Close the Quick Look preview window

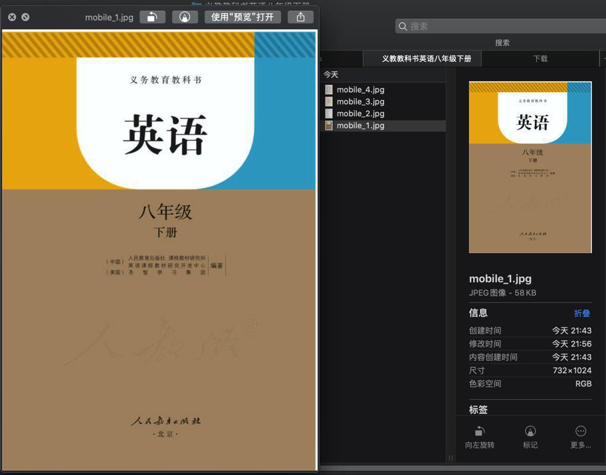pyautogui.click(x=12, y=17)
